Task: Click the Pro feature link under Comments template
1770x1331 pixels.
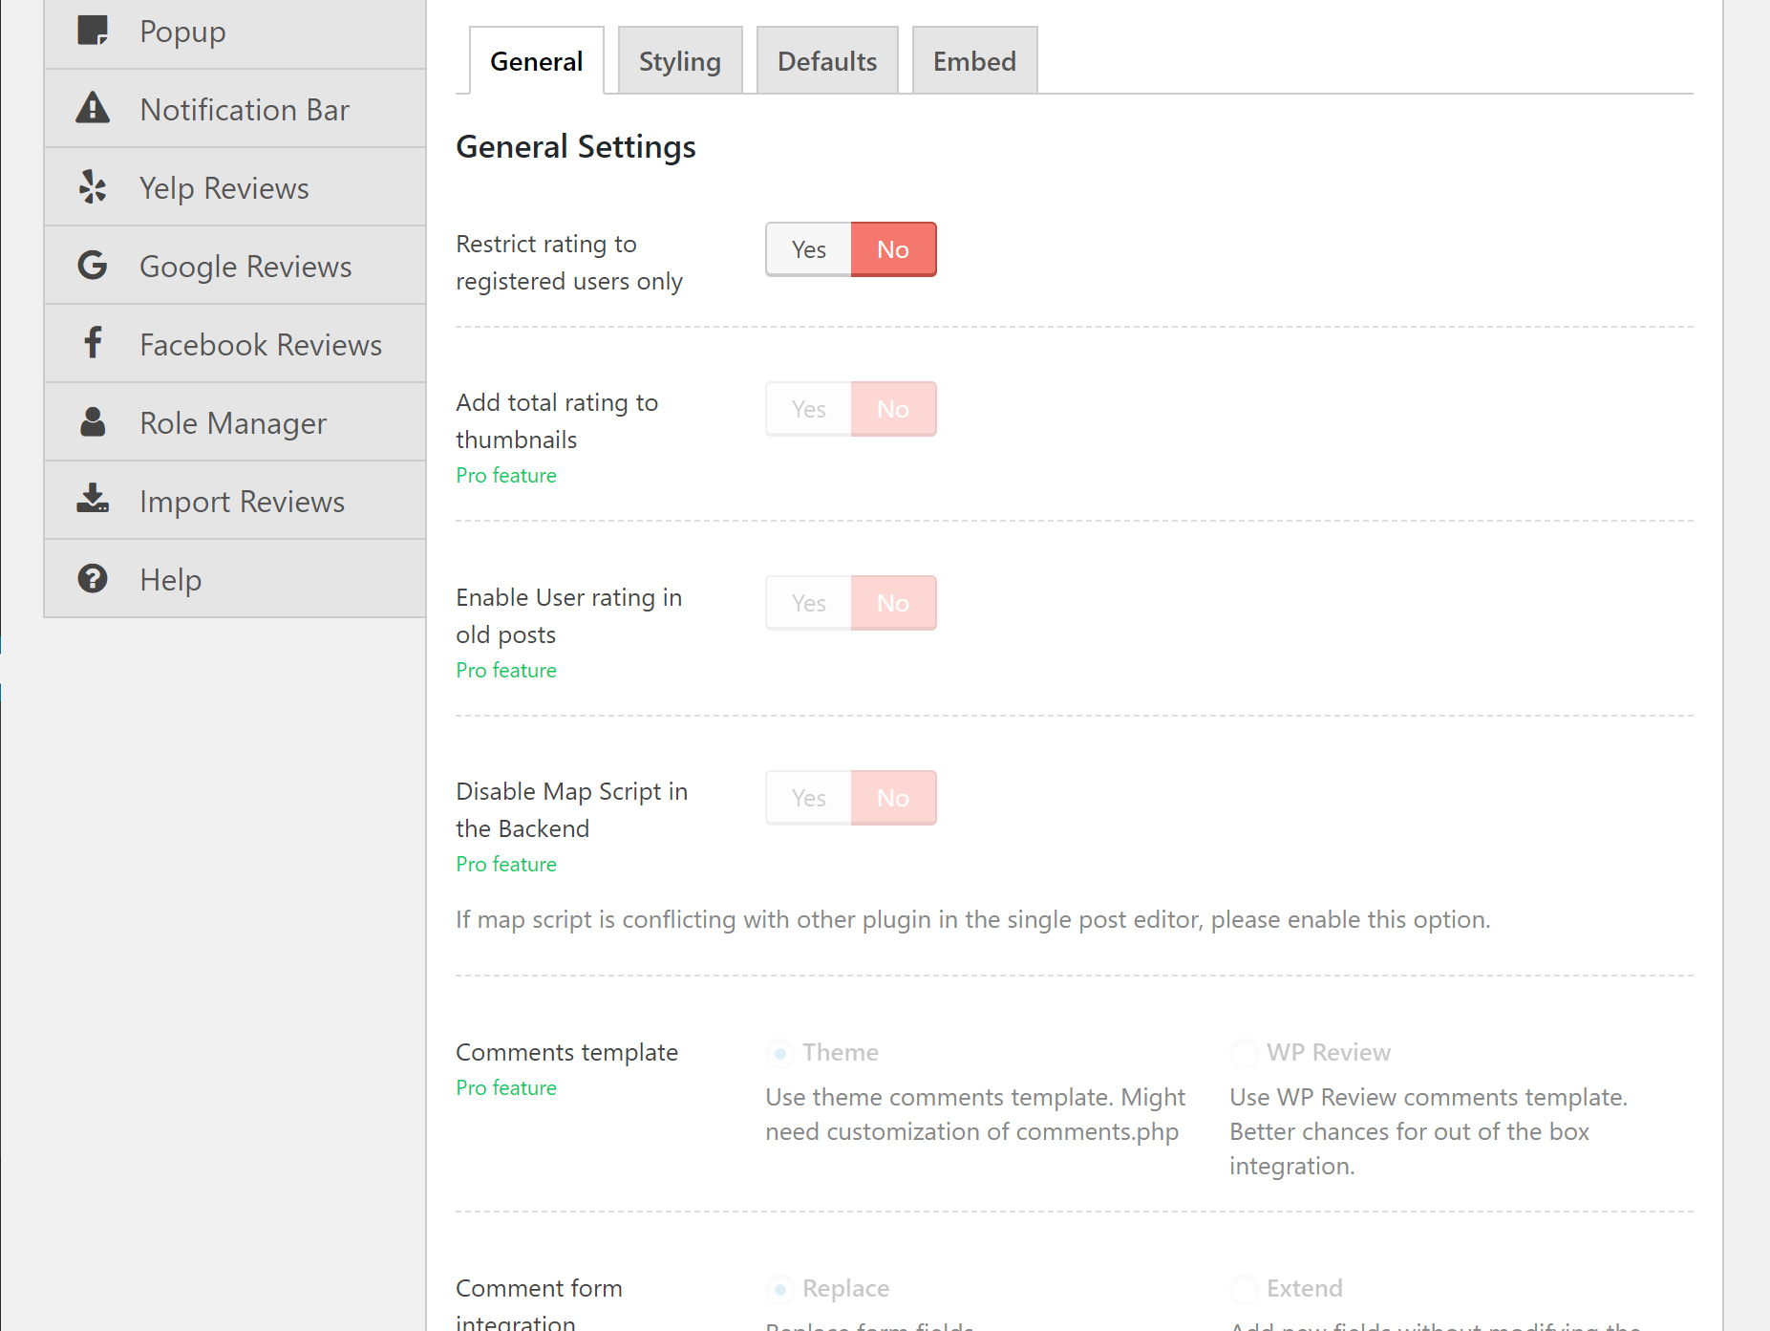Action: (505, 1087)
